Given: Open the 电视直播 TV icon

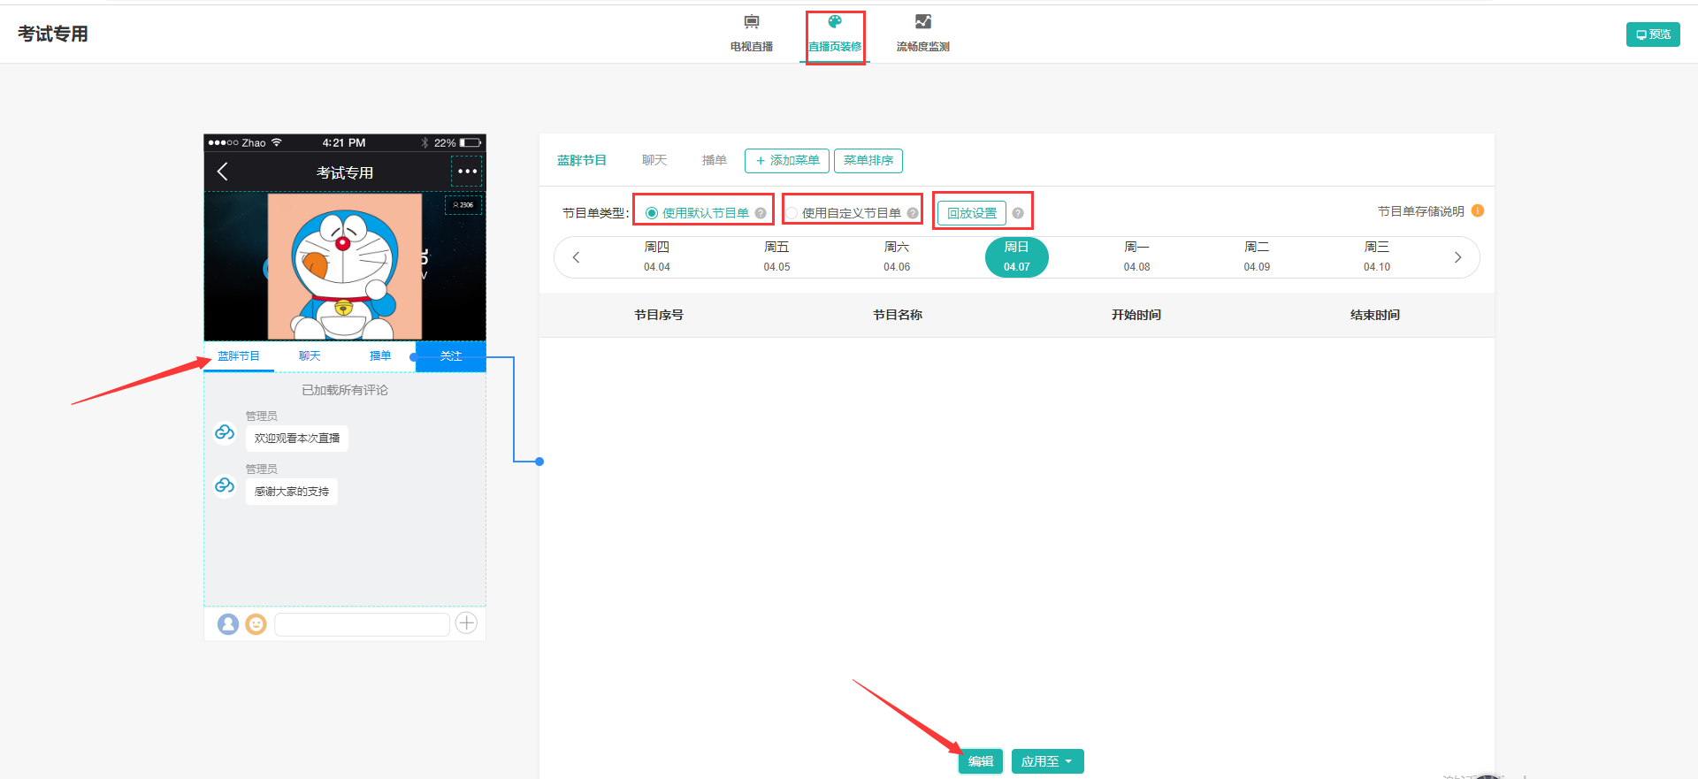Looking at the screenshot, I should click(752, 21).
